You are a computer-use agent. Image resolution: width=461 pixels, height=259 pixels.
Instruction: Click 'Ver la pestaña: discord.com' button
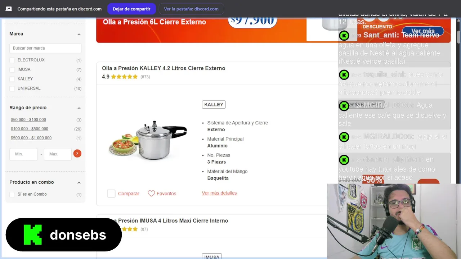[x=191, y=9]
